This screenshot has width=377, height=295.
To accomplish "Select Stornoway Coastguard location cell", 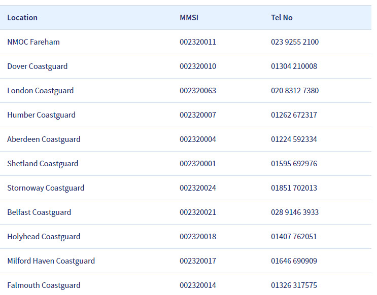I will (46, 188).
